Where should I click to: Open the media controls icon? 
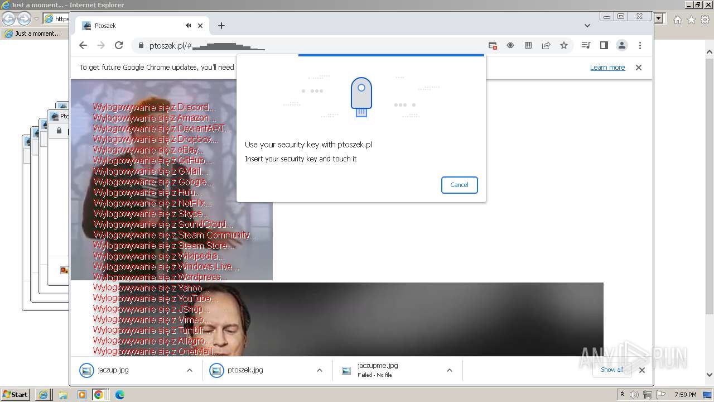(x=586, y=45)
